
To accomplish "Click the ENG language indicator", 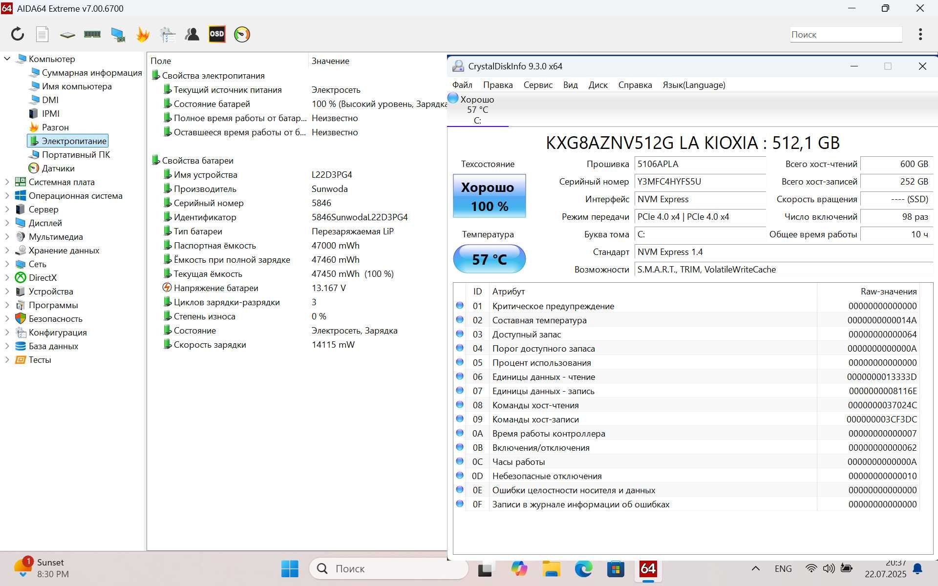I will tap(783, 568).
